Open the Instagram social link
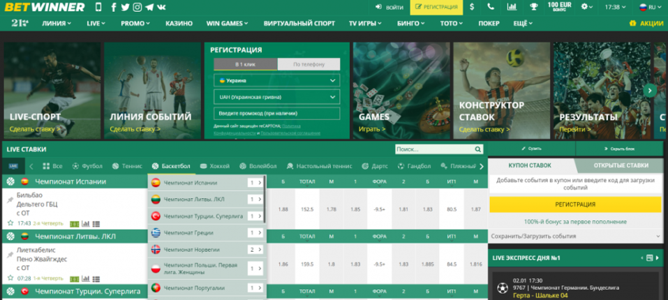The width and height of the screenshot is (668, 300). coord(138,7)
